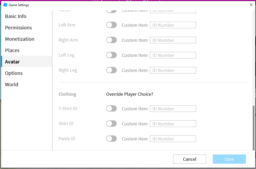Enable Custom Item for Right Arm
The width and height of the screenshot is (256, 169).
[x=111, y=40]
